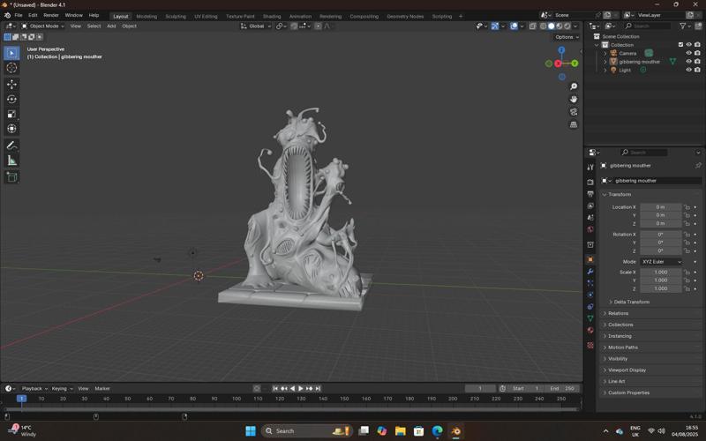The height and width of the screenshot is (441, 706).
Task: Open the XYZ Euler rotation mode dropdown
Action: 661,262
